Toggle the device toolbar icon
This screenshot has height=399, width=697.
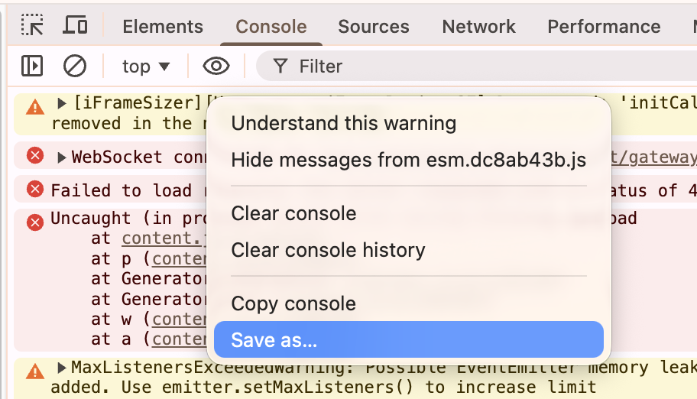coord(75,25)
